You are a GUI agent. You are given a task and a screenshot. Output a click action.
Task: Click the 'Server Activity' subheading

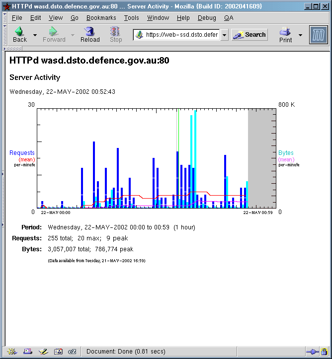click(35, 77)
